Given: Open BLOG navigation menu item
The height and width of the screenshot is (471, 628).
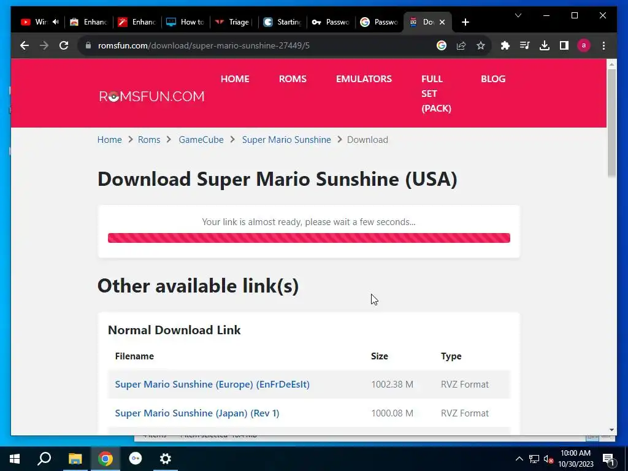Looking at the screenshot, I should click(493, 79).
